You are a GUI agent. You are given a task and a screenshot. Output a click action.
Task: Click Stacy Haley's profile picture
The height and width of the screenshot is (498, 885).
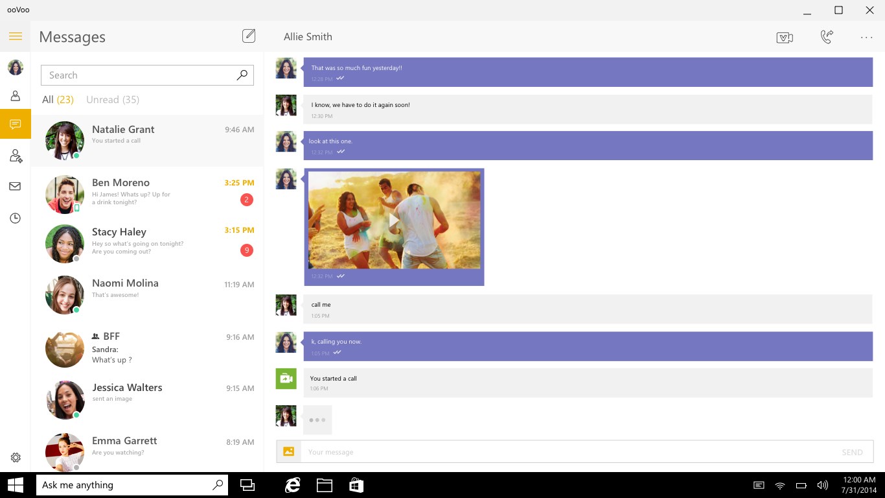(x=65, y=244)
